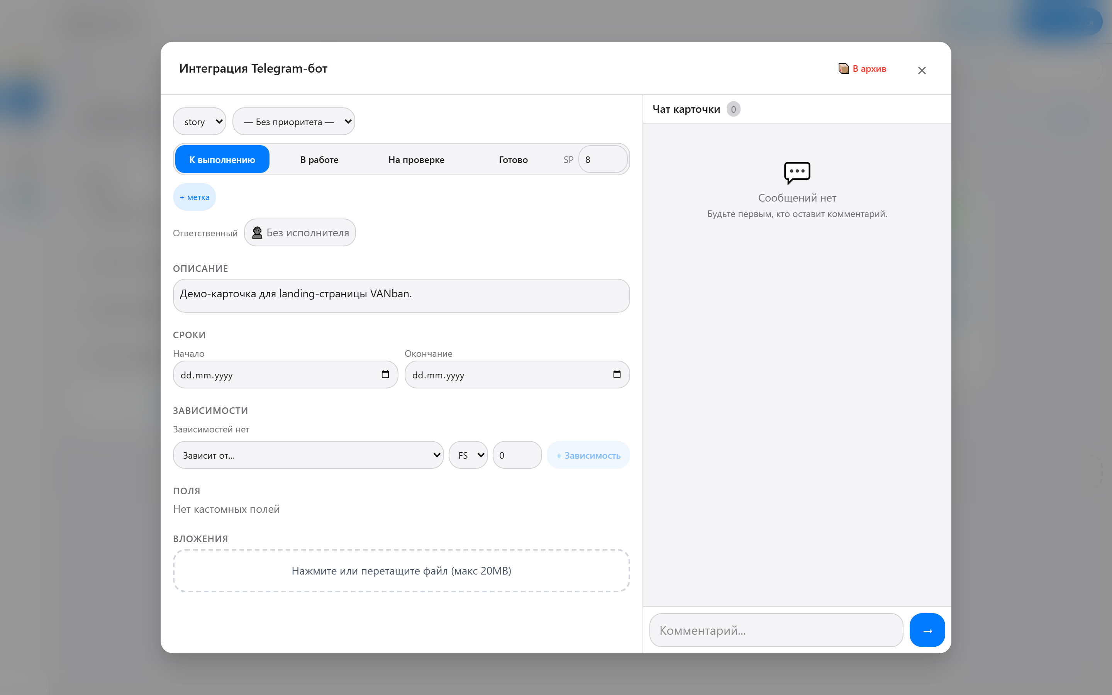Open the FS dependency type dropdown
Screen dimensions: 1112x695
[468, 455]
